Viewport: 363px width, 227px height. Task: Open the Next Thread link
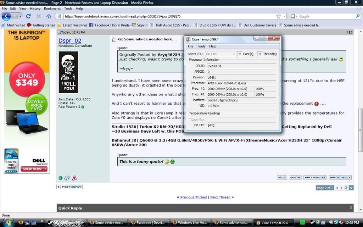[x=220, y=197]
